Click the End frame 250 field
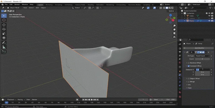215x108 pixels. click(x=171, y=100)
